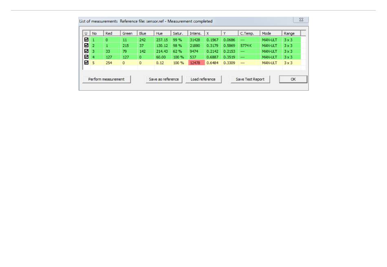Uncheck the checkbox for measurement row 2

tap(86, 46)
